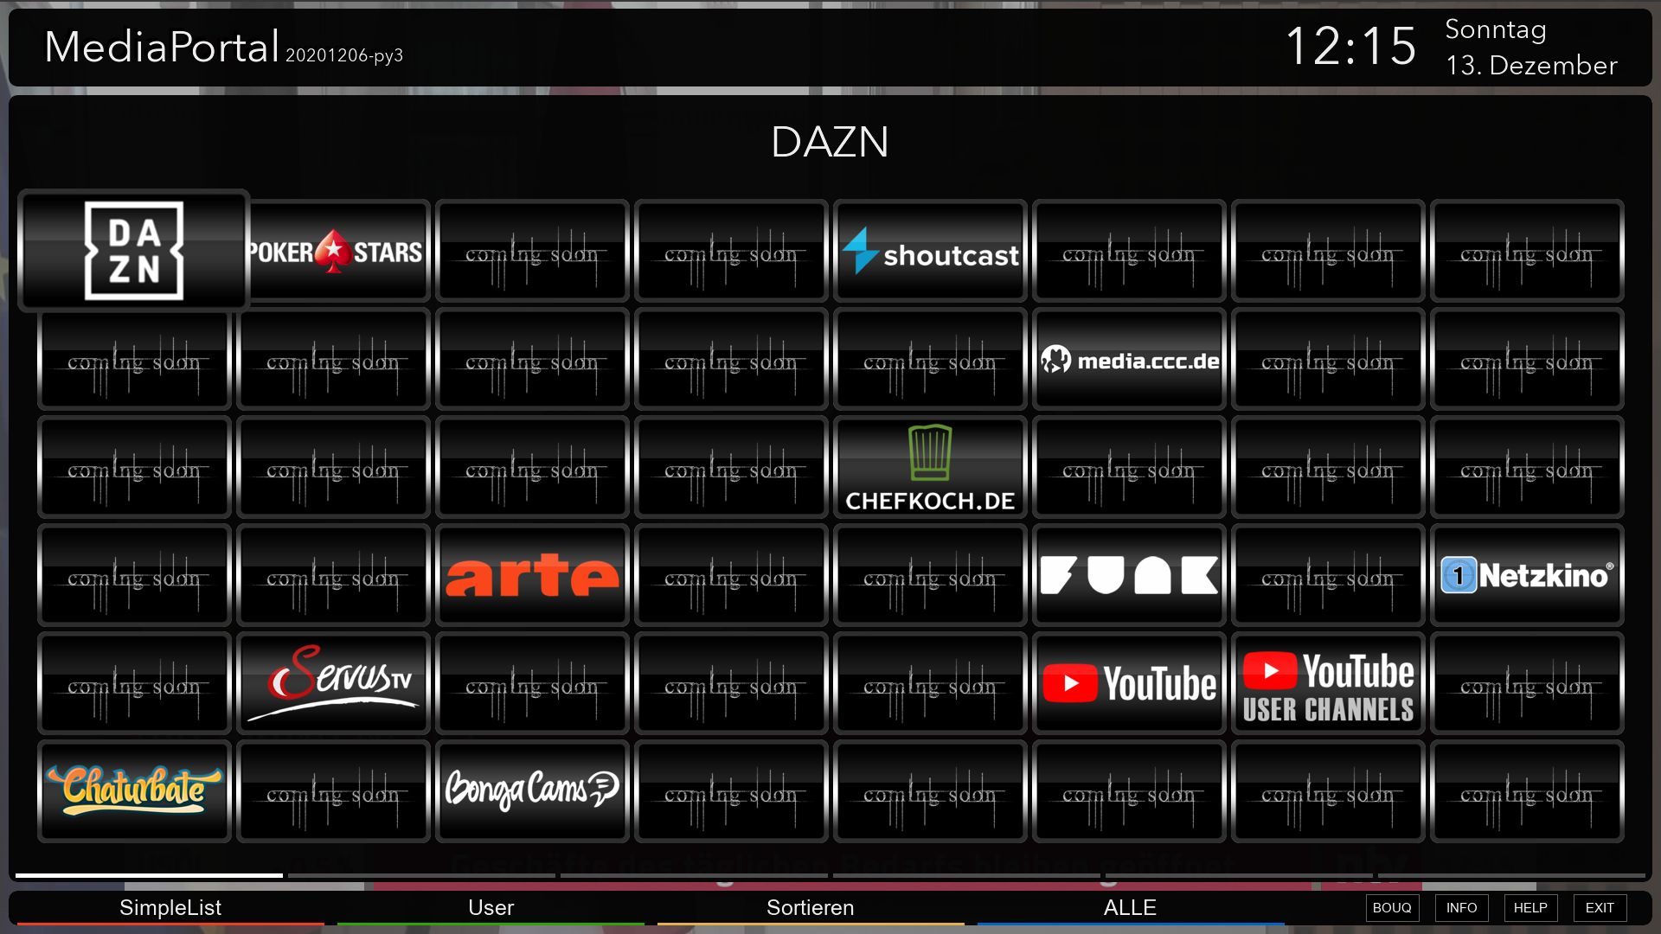Viewport: 1661px width, 934px height.
Task: Open the Chefkoch.de tile
Action: [x=930, y=468]
